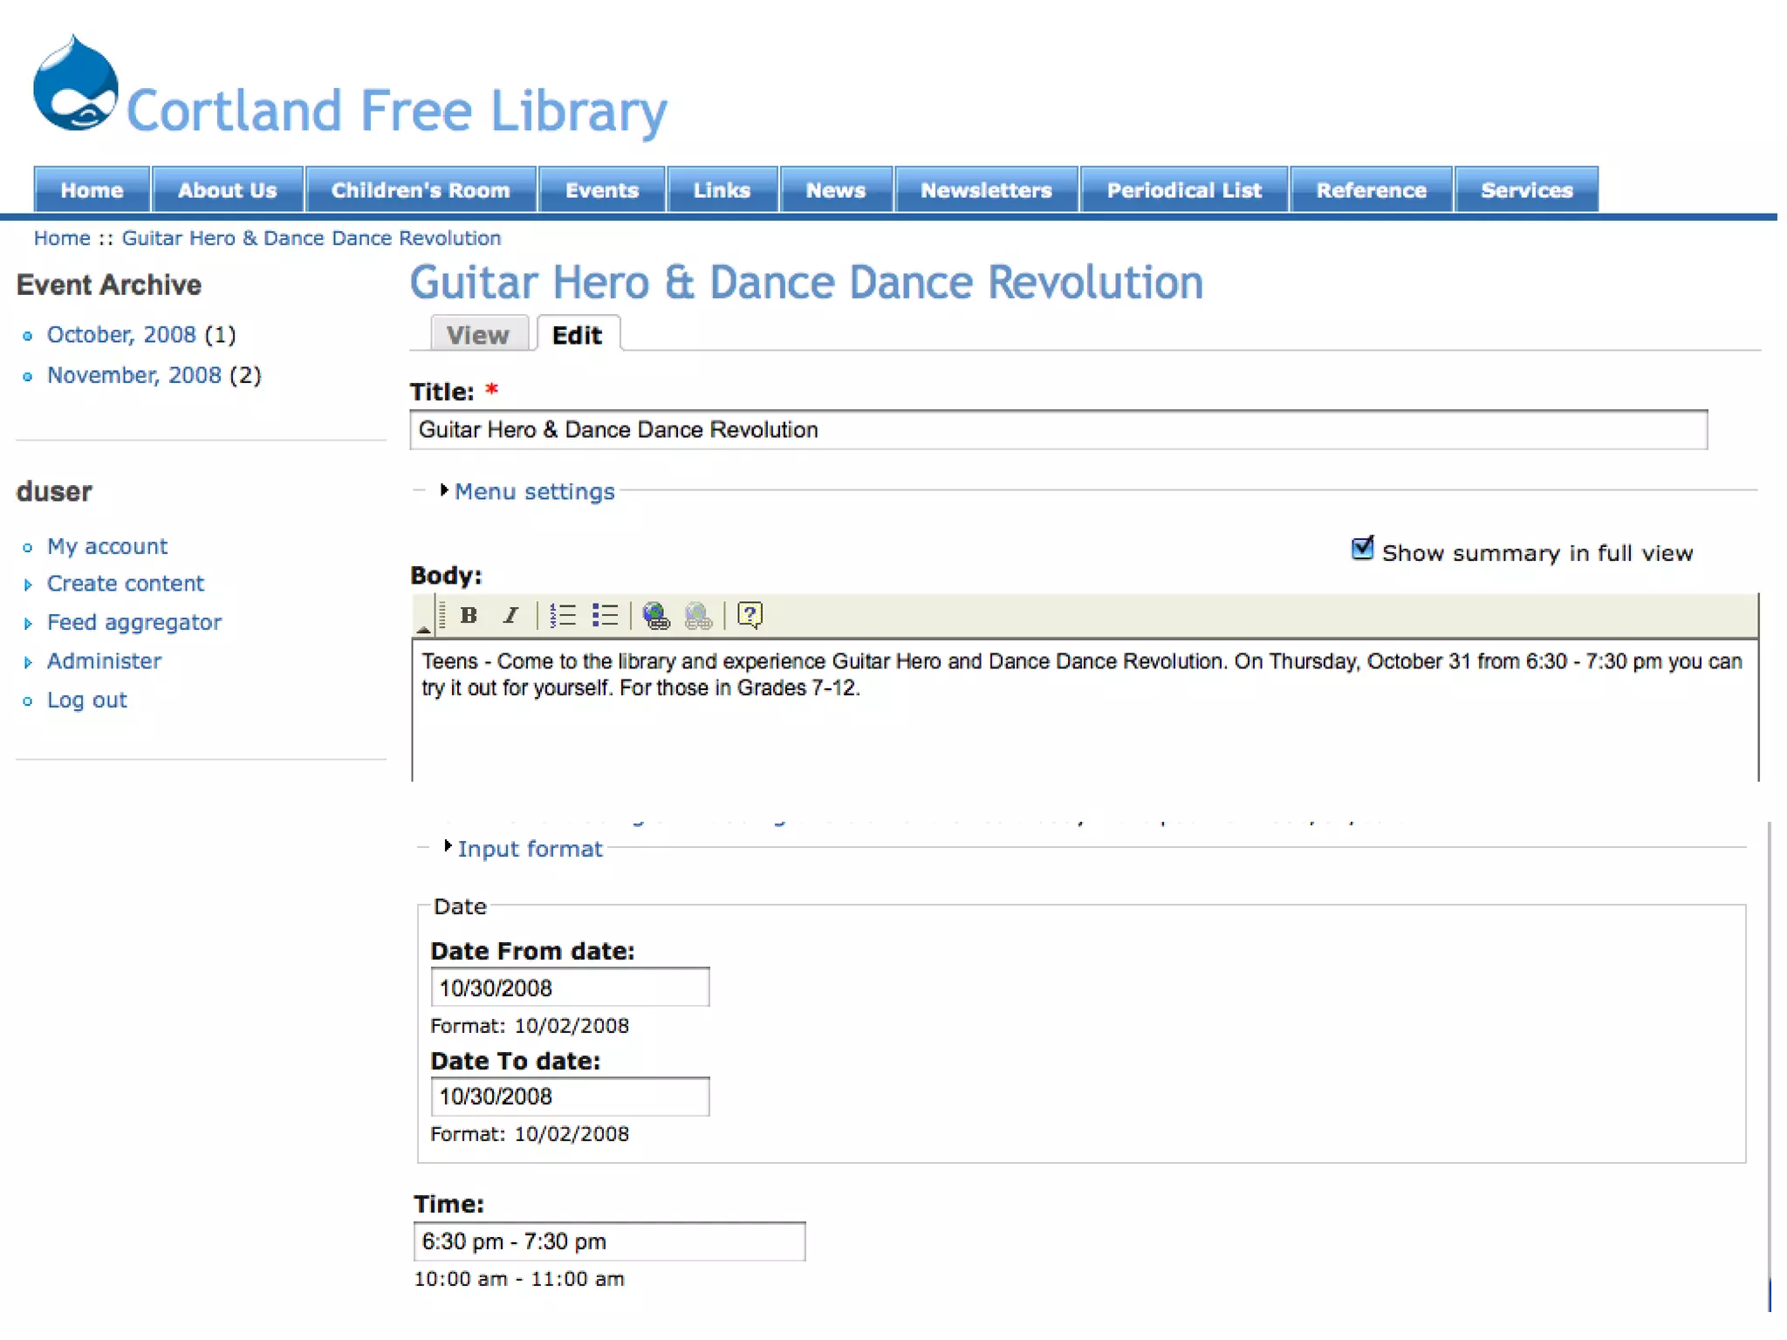Image resolution: width=1787 pixels, height=1340 pixels.
Task: Insert a link with globe icon
Action: tap(656, 616)
